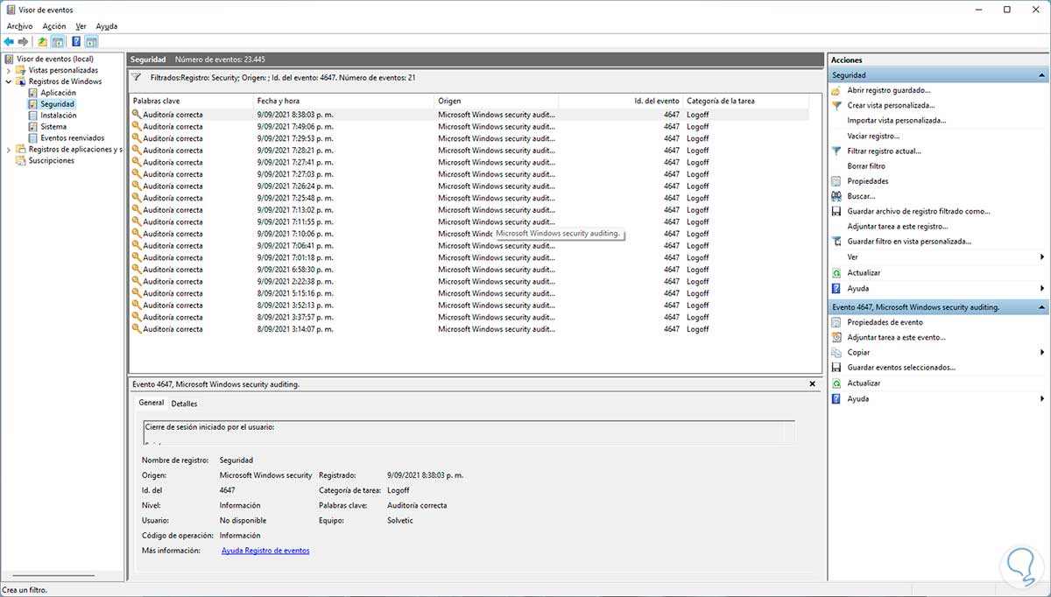Collapse the Seguridad actions section
Image resolution: width=1051 pixels, height=597 pixels.
[1041, 76]
